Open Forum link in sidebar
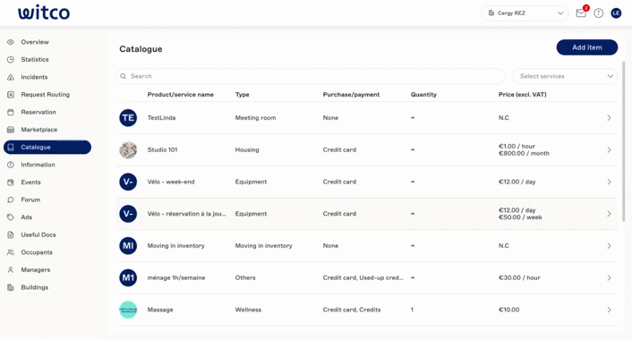Viewport: 632px width, 340px height. click(30, 200)
